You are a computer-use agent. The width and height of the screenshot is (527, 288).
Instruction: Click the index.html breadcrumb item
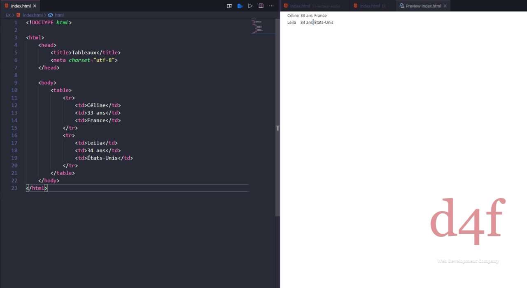33,15
